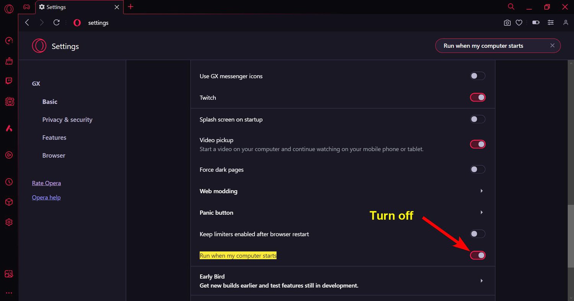Image resolution: width=574 pixels, height=301 pixels.
Task: Enable Force dark pages switch
Action: pyautogui.click(x=478, y=169)
